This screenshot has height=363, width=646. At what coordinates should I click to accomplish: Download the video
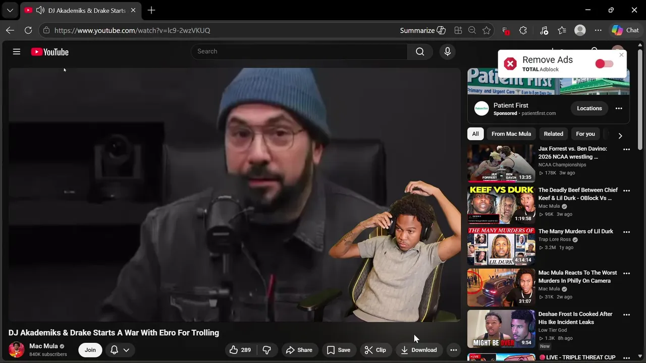(x=419, y=350)
